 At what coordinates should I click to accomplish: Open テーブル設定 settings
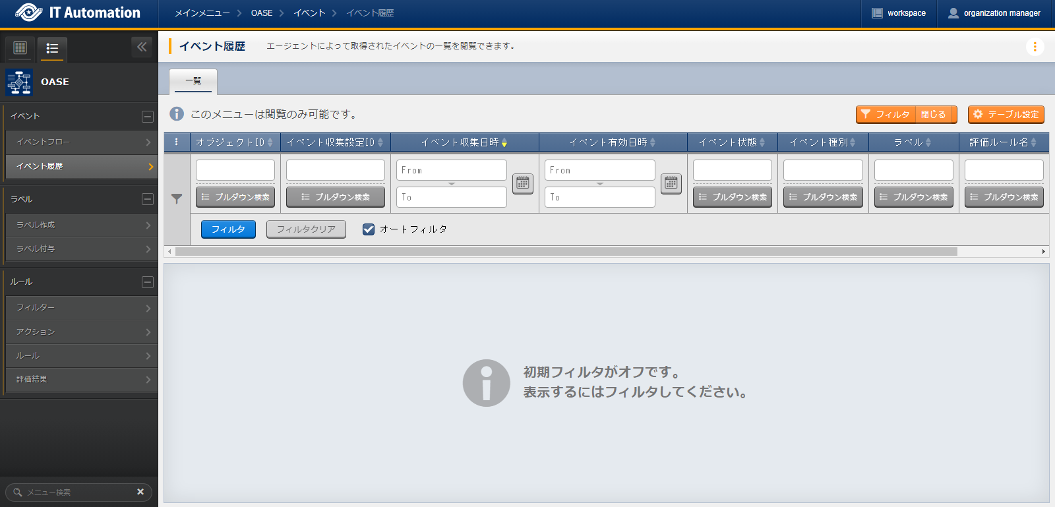tap(1006, 115)
